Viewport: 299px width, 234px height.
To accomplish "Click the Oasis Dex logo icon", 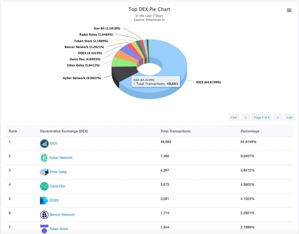I will coord(44,186).
